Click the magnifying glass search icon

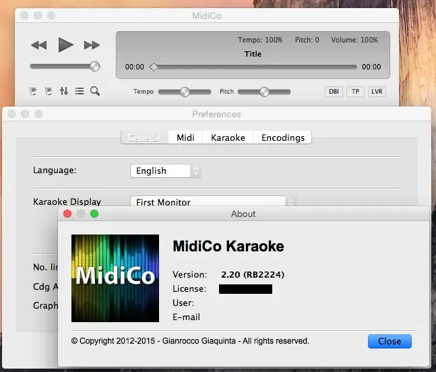coord(95,91)
